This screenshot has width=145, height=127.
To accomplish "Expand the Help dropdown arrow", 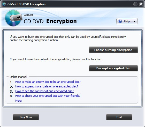I will (x=134, y=21).
